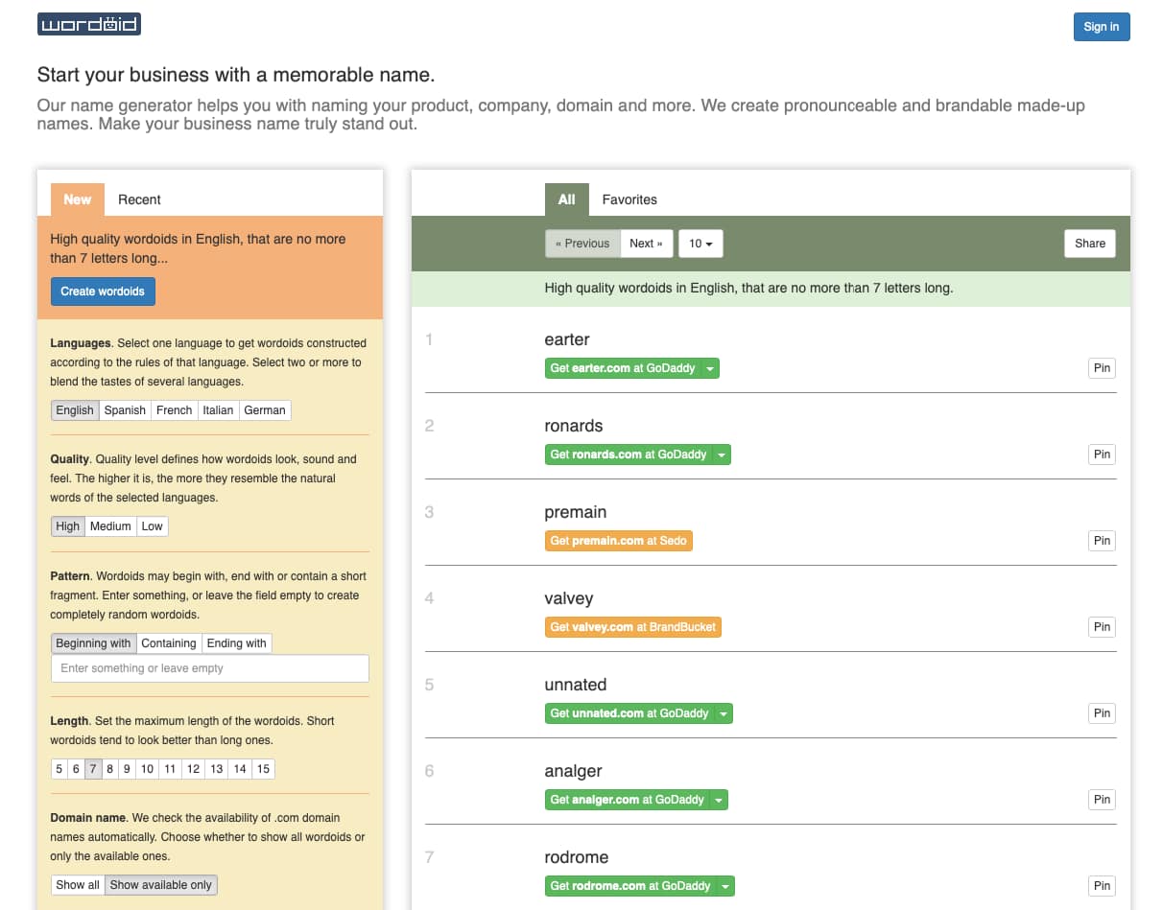
Task: Switch to the Containing pattern tab
Action: pos(168,643)
